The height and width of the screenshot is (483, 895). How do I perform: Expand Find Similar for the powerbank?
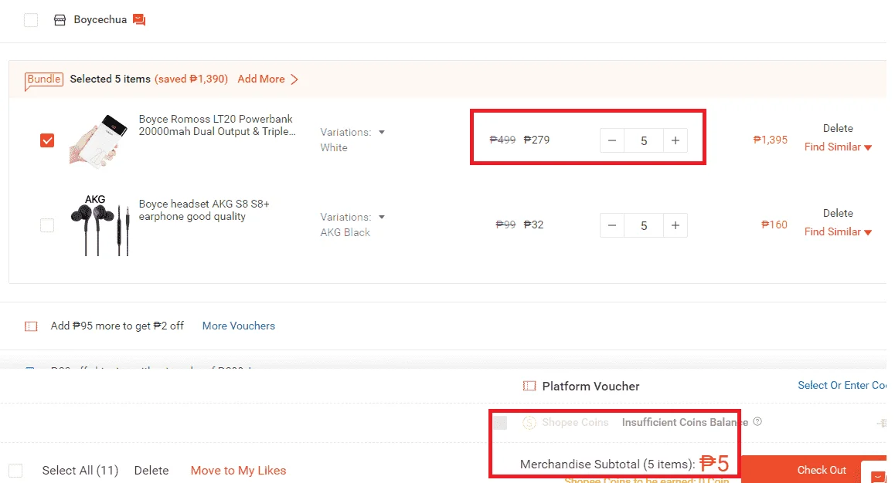[838, 147]
